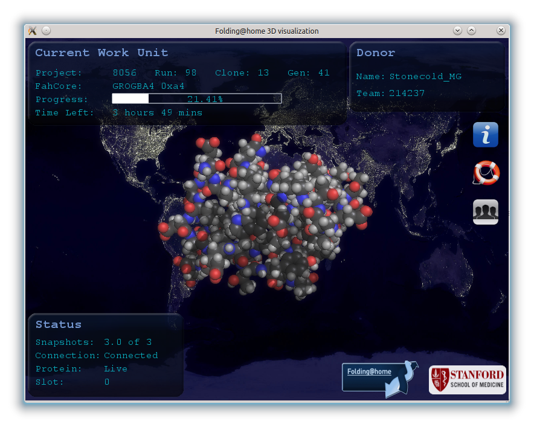This screenshot has width=534, height=427.
Task: Click the X11 application icon in title bar
Action: click(33, 31)
